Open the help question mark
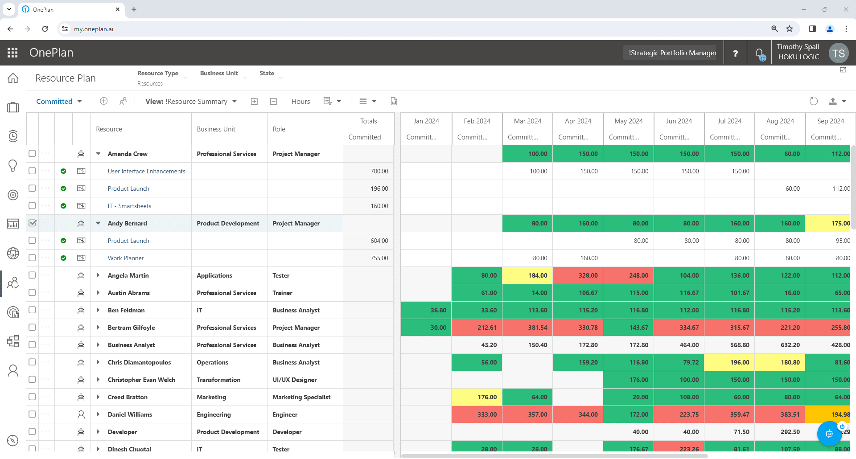Viewport: 856px width, 459px height. click(x=735, y=53)
